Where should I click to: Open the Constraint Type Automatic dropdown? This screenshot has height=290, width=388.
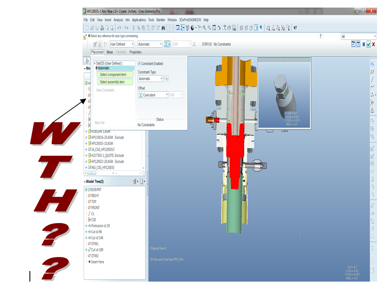pos(150,79)
